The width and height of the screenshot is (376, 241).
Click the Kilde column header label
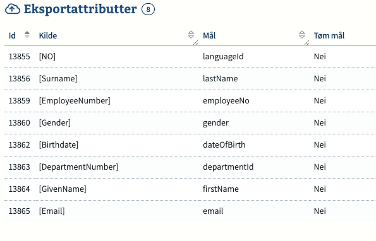48,36
